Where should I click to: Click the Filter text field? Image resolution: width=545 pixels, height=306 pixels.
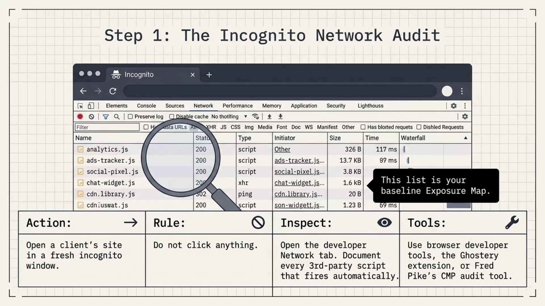pyautogui.click(x=107, y=127)
